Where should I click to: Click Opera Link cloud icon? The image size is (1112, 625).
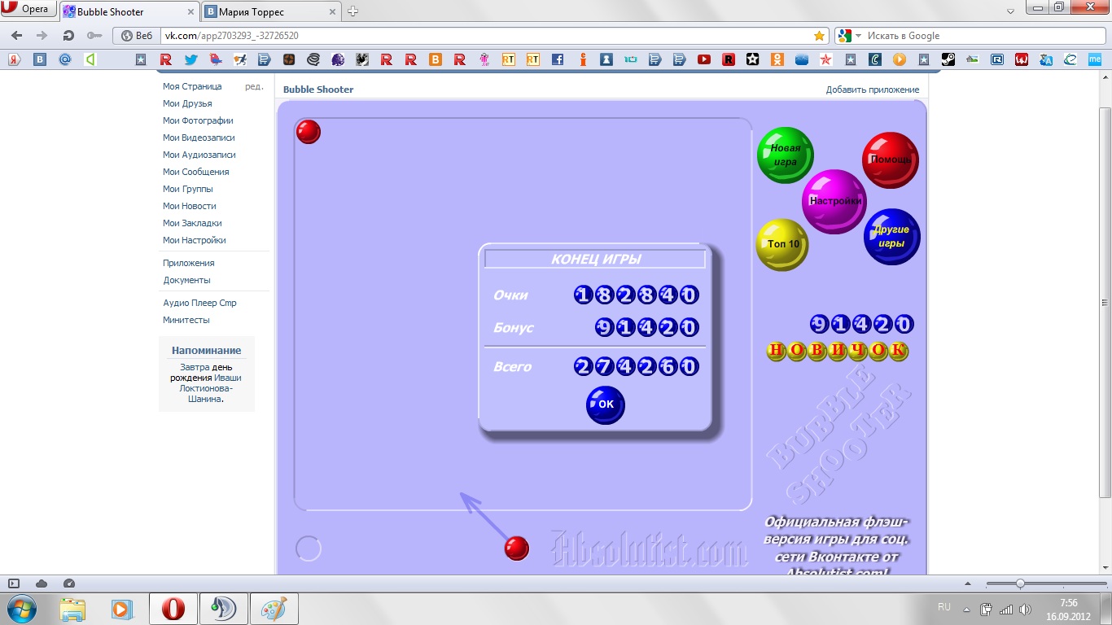click(42, 583)
